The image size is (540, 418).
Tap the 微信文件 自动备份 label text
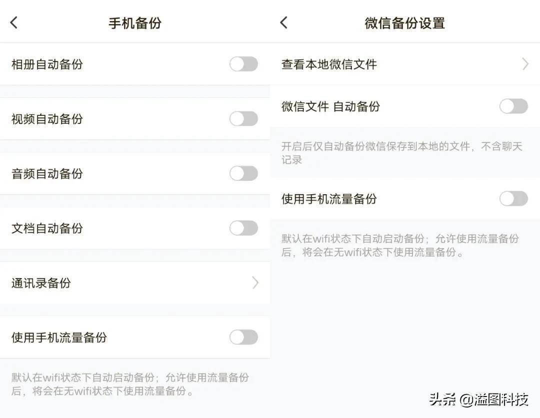[330, 107]
